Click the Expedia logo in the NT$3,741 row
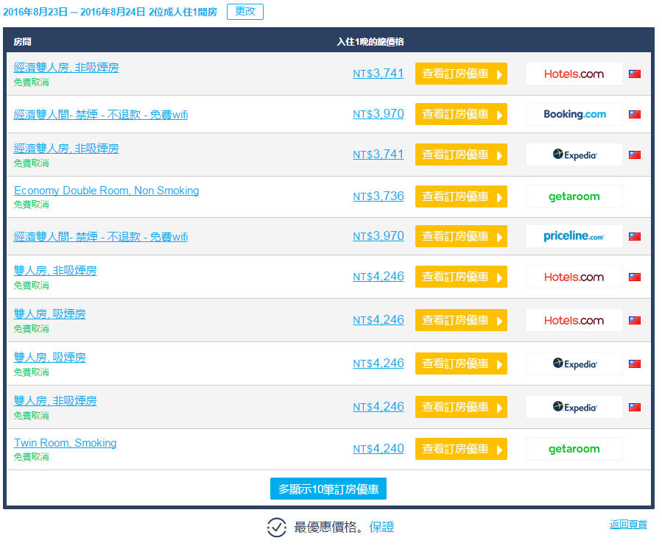The image size is (662, 546). (574, 155)
